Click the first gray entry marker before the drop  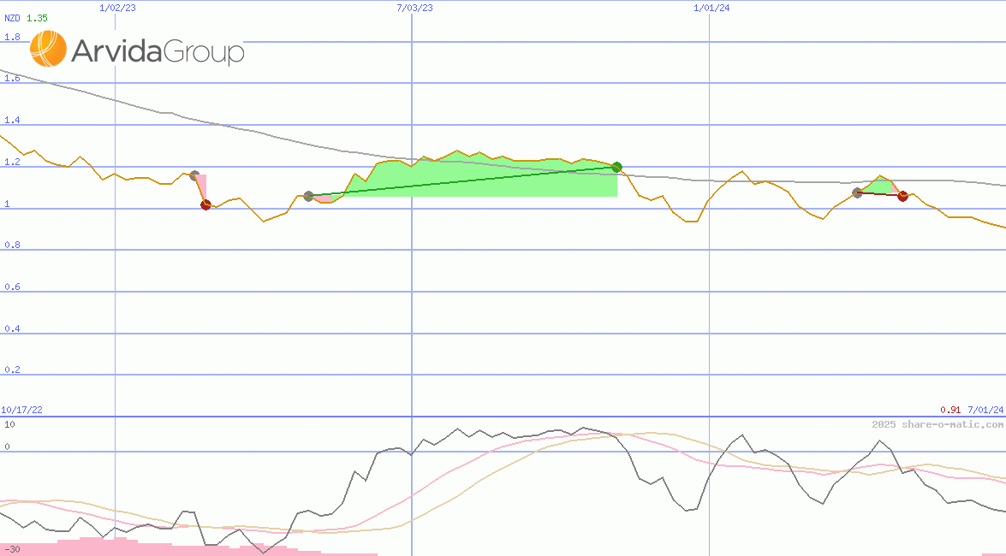click(x=194, y=175)
